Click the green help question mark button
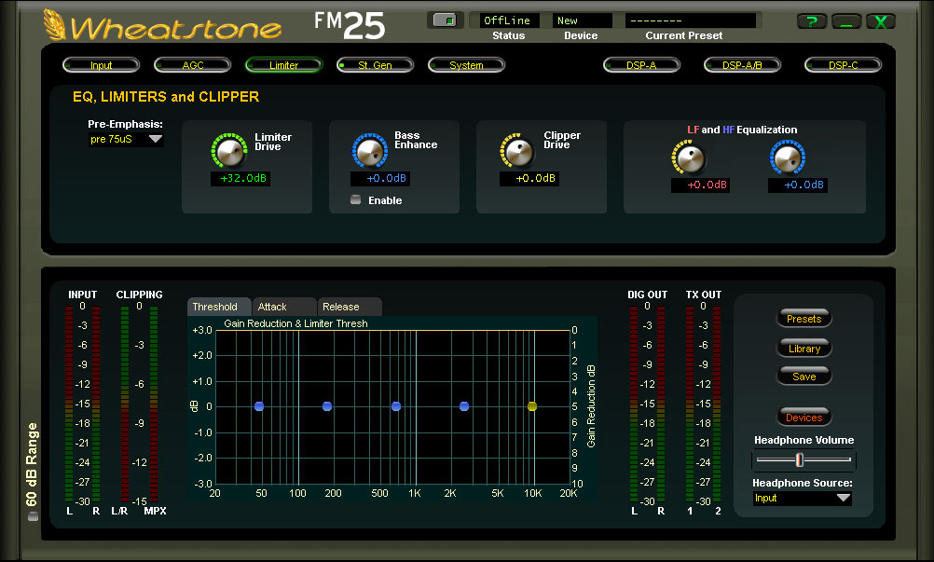The image size is (934, 562). click(x=811, y=21)
